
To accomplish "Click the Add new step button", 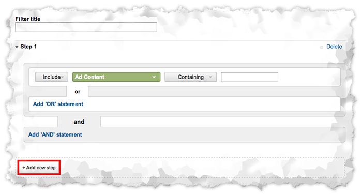I will click(x=39, y=168).
